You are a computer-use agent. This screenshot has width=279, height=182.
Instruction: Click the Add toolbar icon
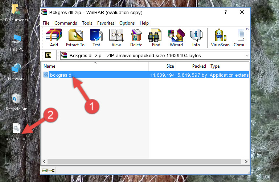54,38
